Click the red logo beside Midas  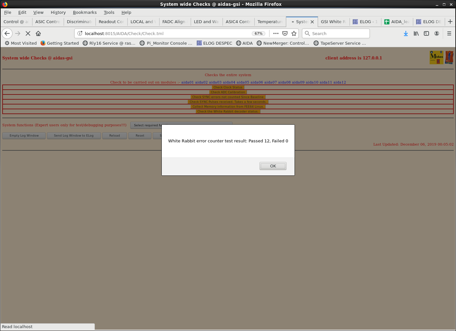tap(449, 58)
